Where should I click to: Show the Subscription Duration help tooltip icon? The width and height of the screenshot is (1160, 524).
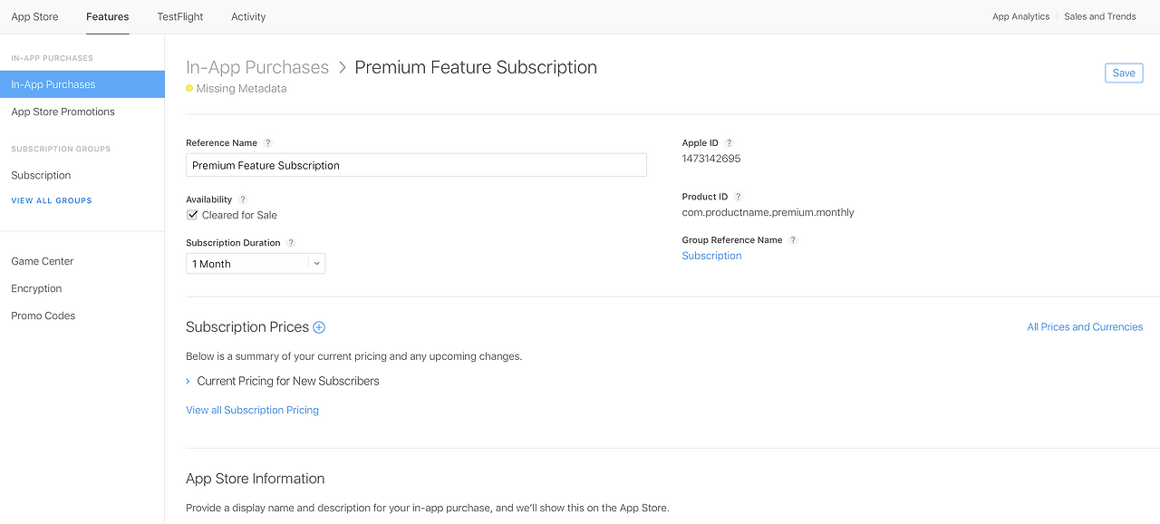click(x=291, y=243)
